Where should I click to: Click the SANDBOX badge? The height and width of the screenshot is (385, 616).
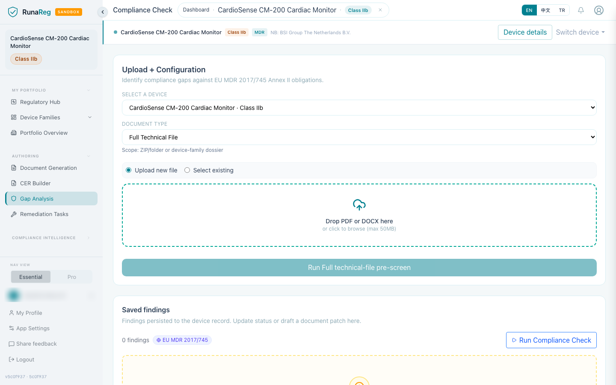68,12
